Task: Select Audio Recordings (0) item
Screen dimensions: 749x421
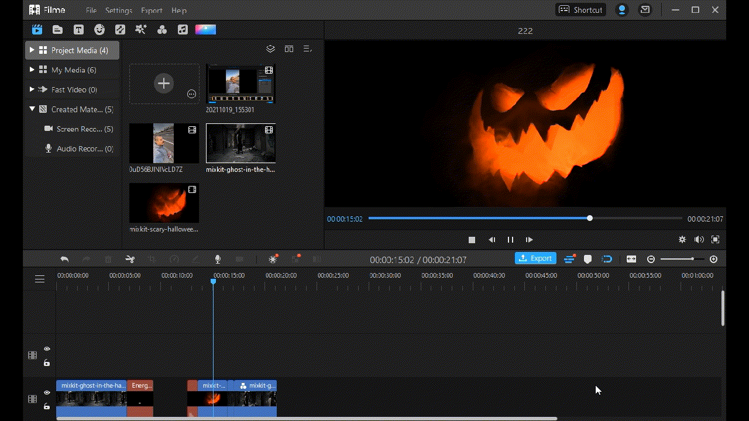Action: coord(78,149)
